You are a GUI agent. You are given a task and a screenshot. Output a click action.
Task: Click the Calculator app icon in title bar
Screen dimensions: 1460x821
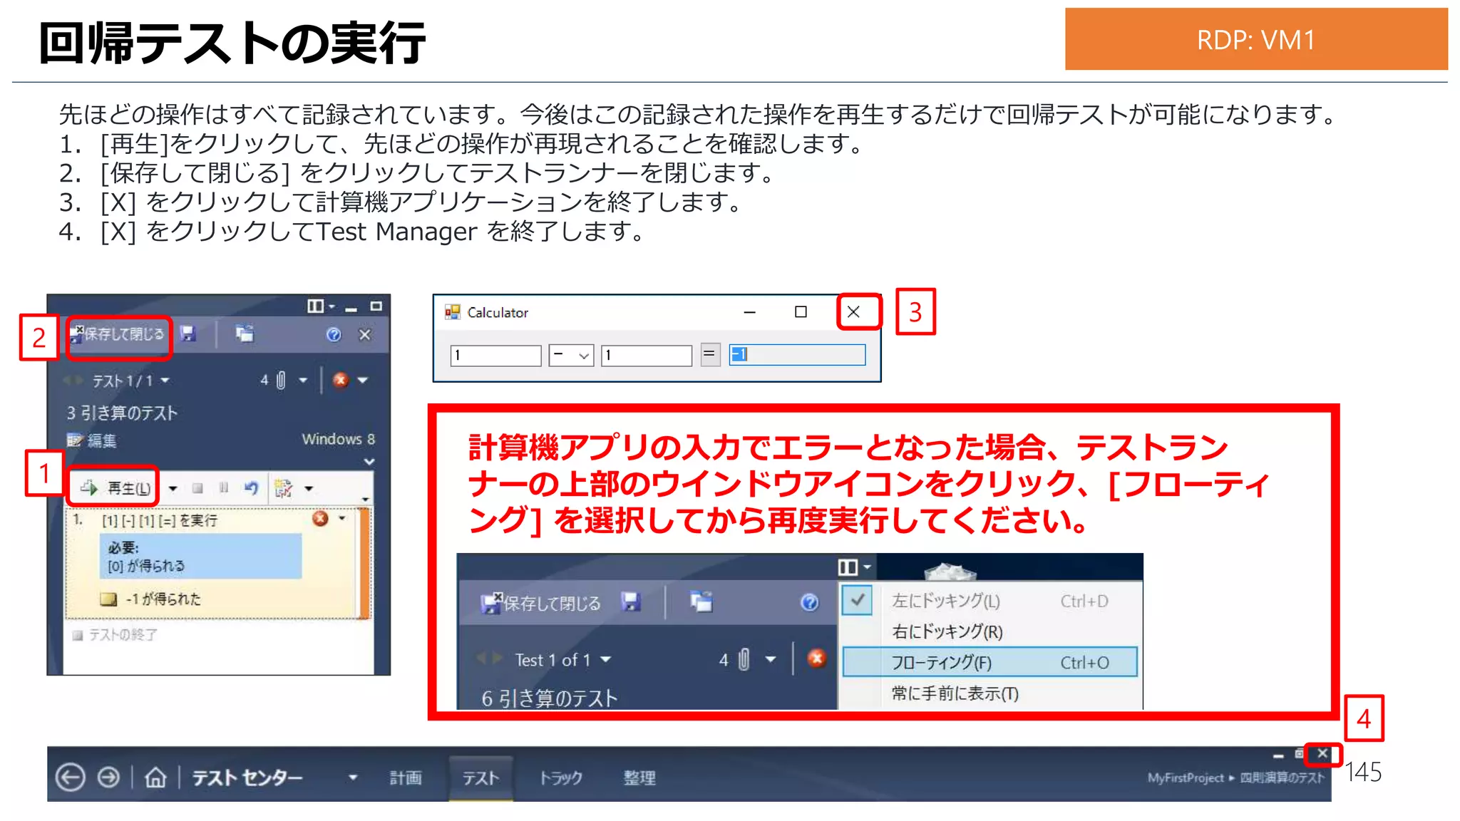453,312
